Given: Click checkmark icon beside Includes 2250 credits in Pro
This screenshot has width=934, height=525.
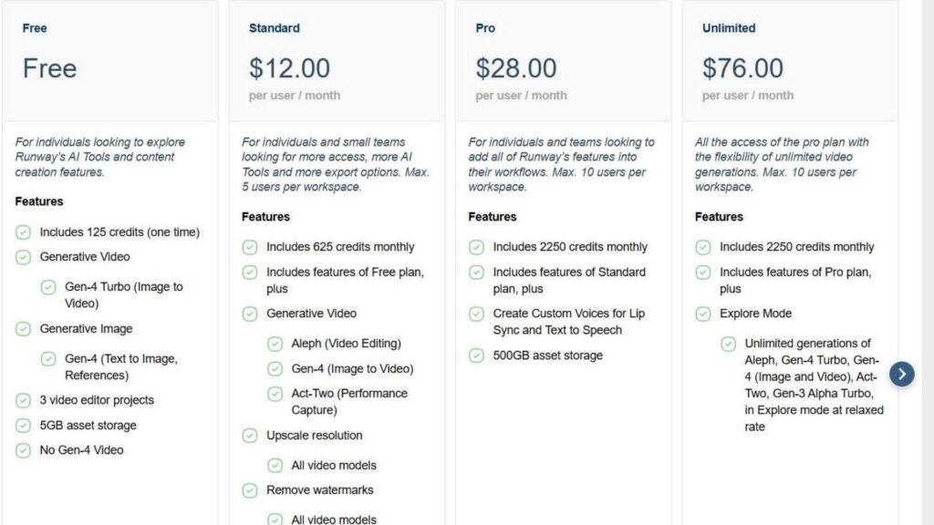Looking at the screenshot, I should point(476,247).
